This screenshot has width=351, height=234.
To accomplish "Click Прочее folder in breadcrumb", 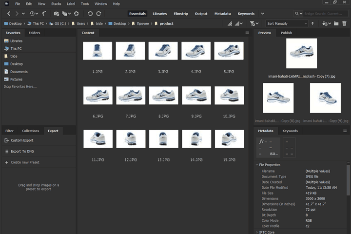I will [140, 23].
